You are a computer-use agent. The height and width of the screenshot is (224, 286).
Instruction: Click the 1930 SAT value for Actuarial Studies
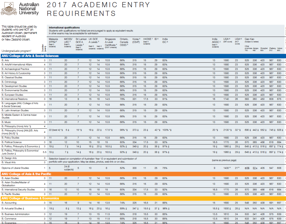tap(227, 208)
